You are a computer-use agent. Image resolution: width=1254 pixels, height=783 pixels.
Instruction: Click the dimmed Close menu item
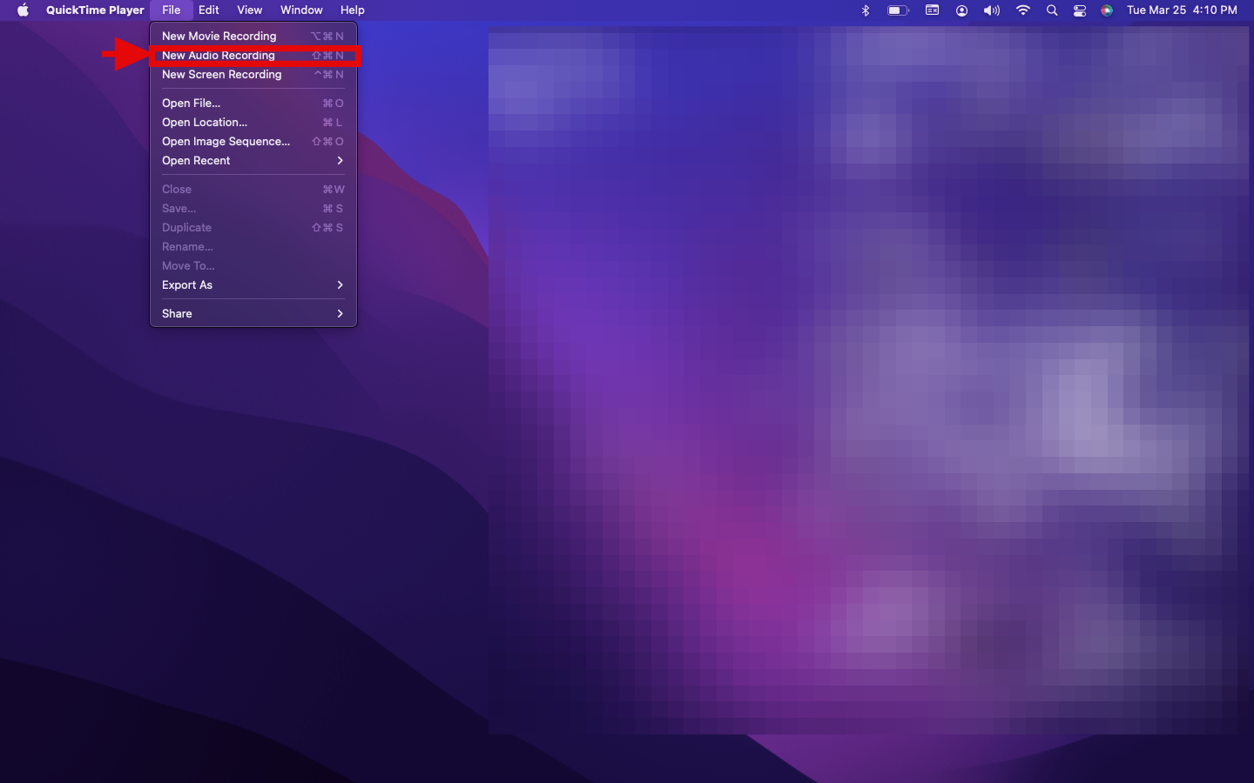(x=253, y=189)
